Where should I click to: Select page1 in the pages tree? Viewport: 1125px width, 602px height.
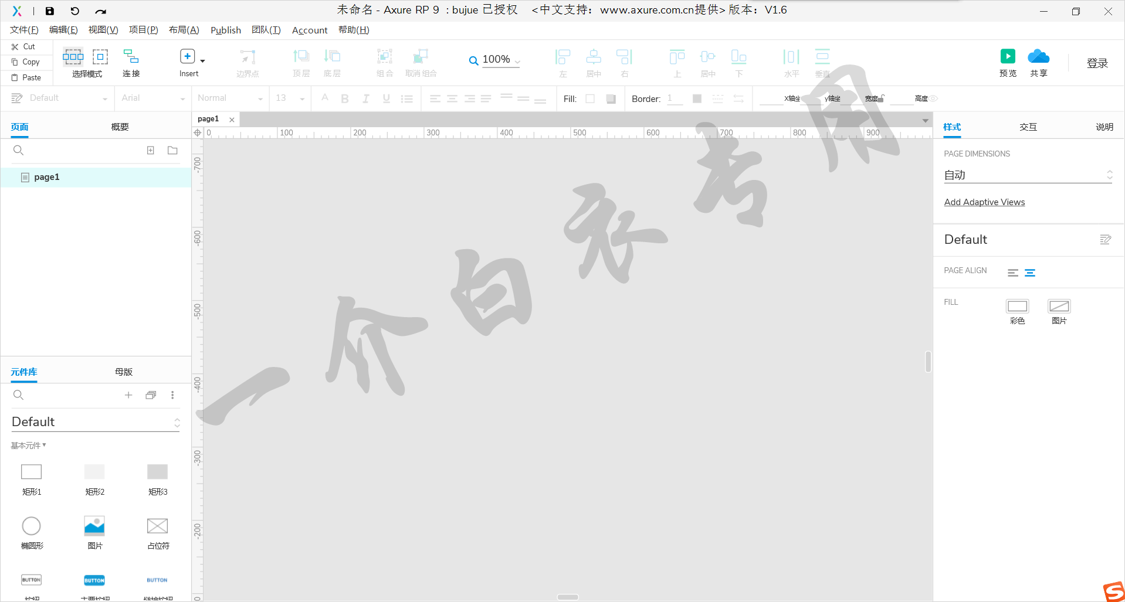pos(96,177)
